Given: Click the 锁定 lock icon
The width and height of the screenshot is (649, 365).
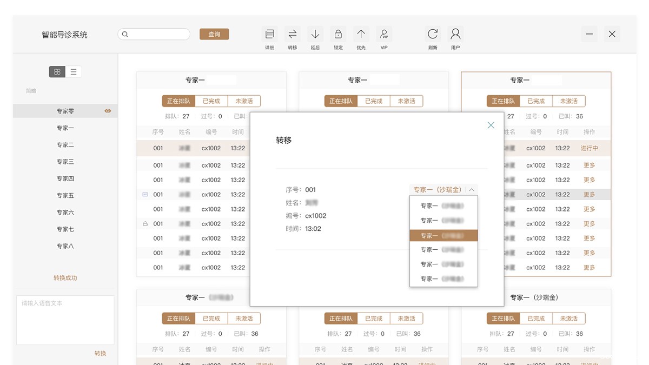Looking at the screenshot, I should point(338,35).
